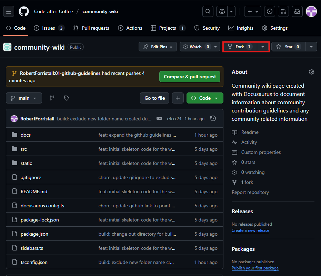The width and height of the screenshot is (321, 276).
Task: Open the Create a new release link
Action: [250, 230]
